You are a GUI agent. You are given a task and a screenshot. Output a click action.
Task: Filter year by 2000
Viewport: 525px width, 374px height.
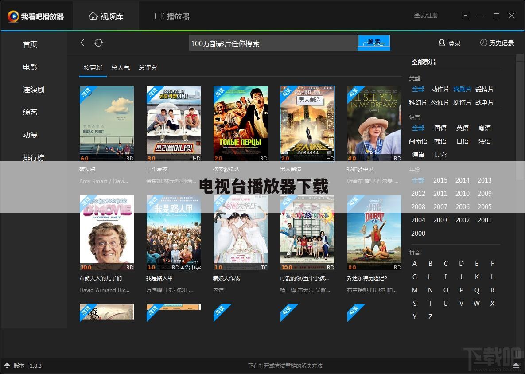pos(418,234)
